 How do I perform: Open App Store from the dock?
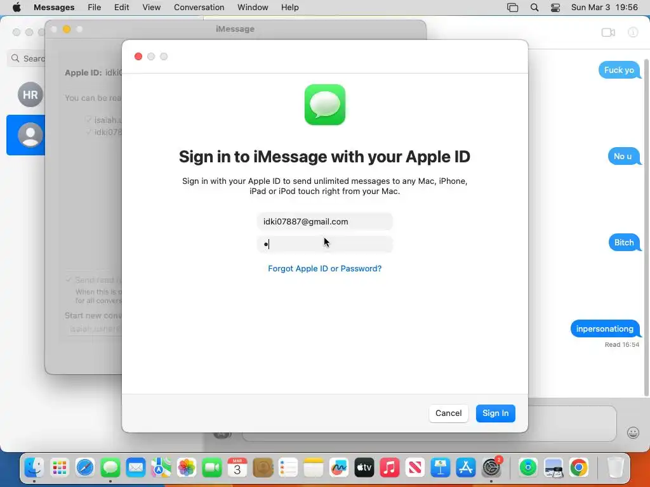tap(465, 468)
